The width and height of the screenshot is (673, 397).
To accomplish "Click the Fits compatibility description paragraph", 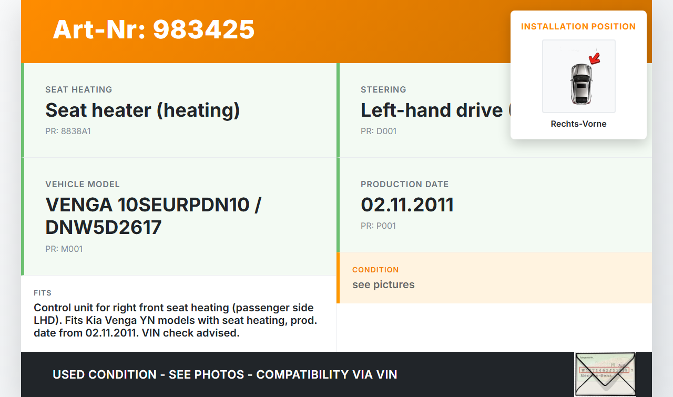I will pos(174,320).
